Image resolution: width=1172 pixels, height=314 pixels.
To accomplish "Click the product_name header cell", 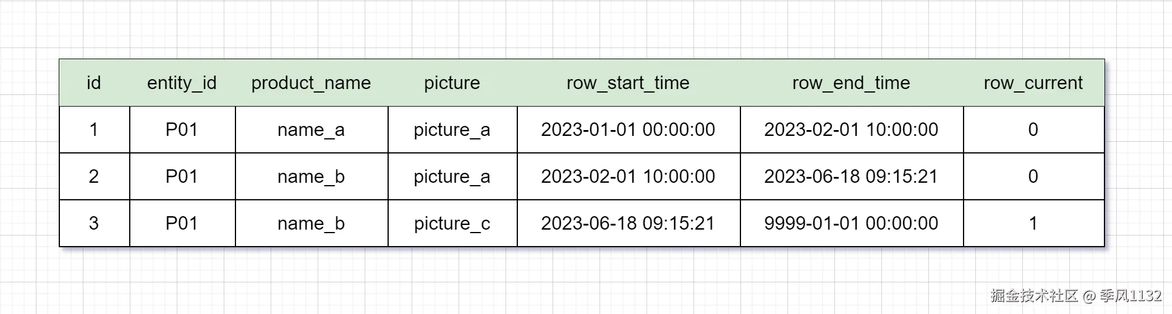I will [311, 83].
